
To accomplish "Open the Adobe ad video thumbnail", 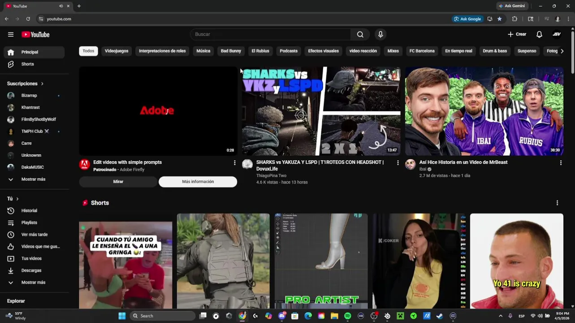I will (x=158, y=111).
